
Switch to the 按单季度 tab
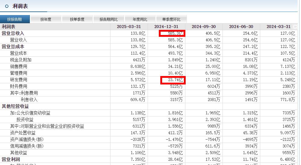tap(77, 19)
